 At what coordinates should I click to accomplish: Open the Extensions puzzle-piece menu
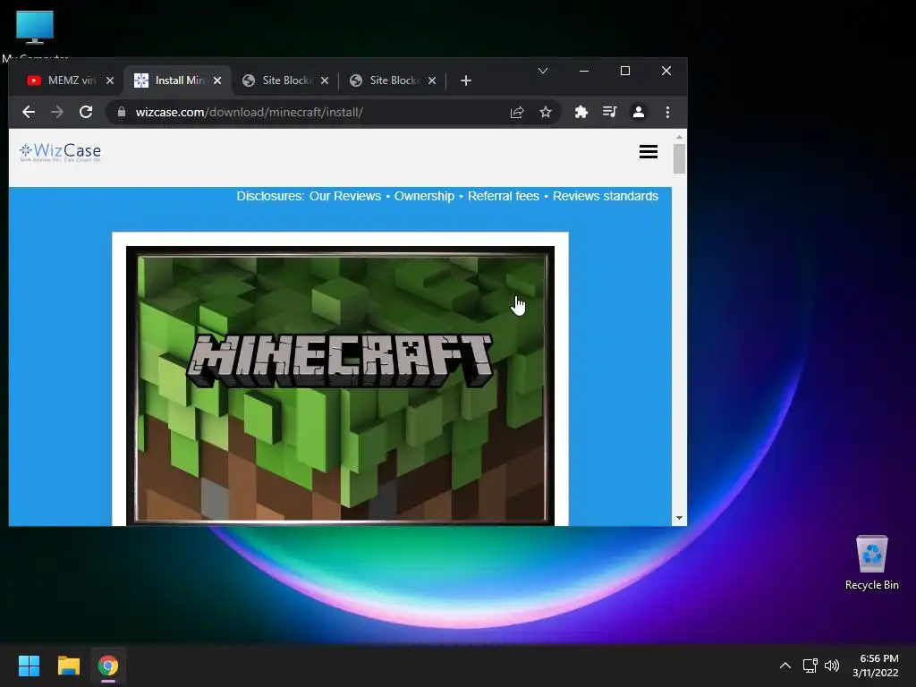tap(581, 112)
